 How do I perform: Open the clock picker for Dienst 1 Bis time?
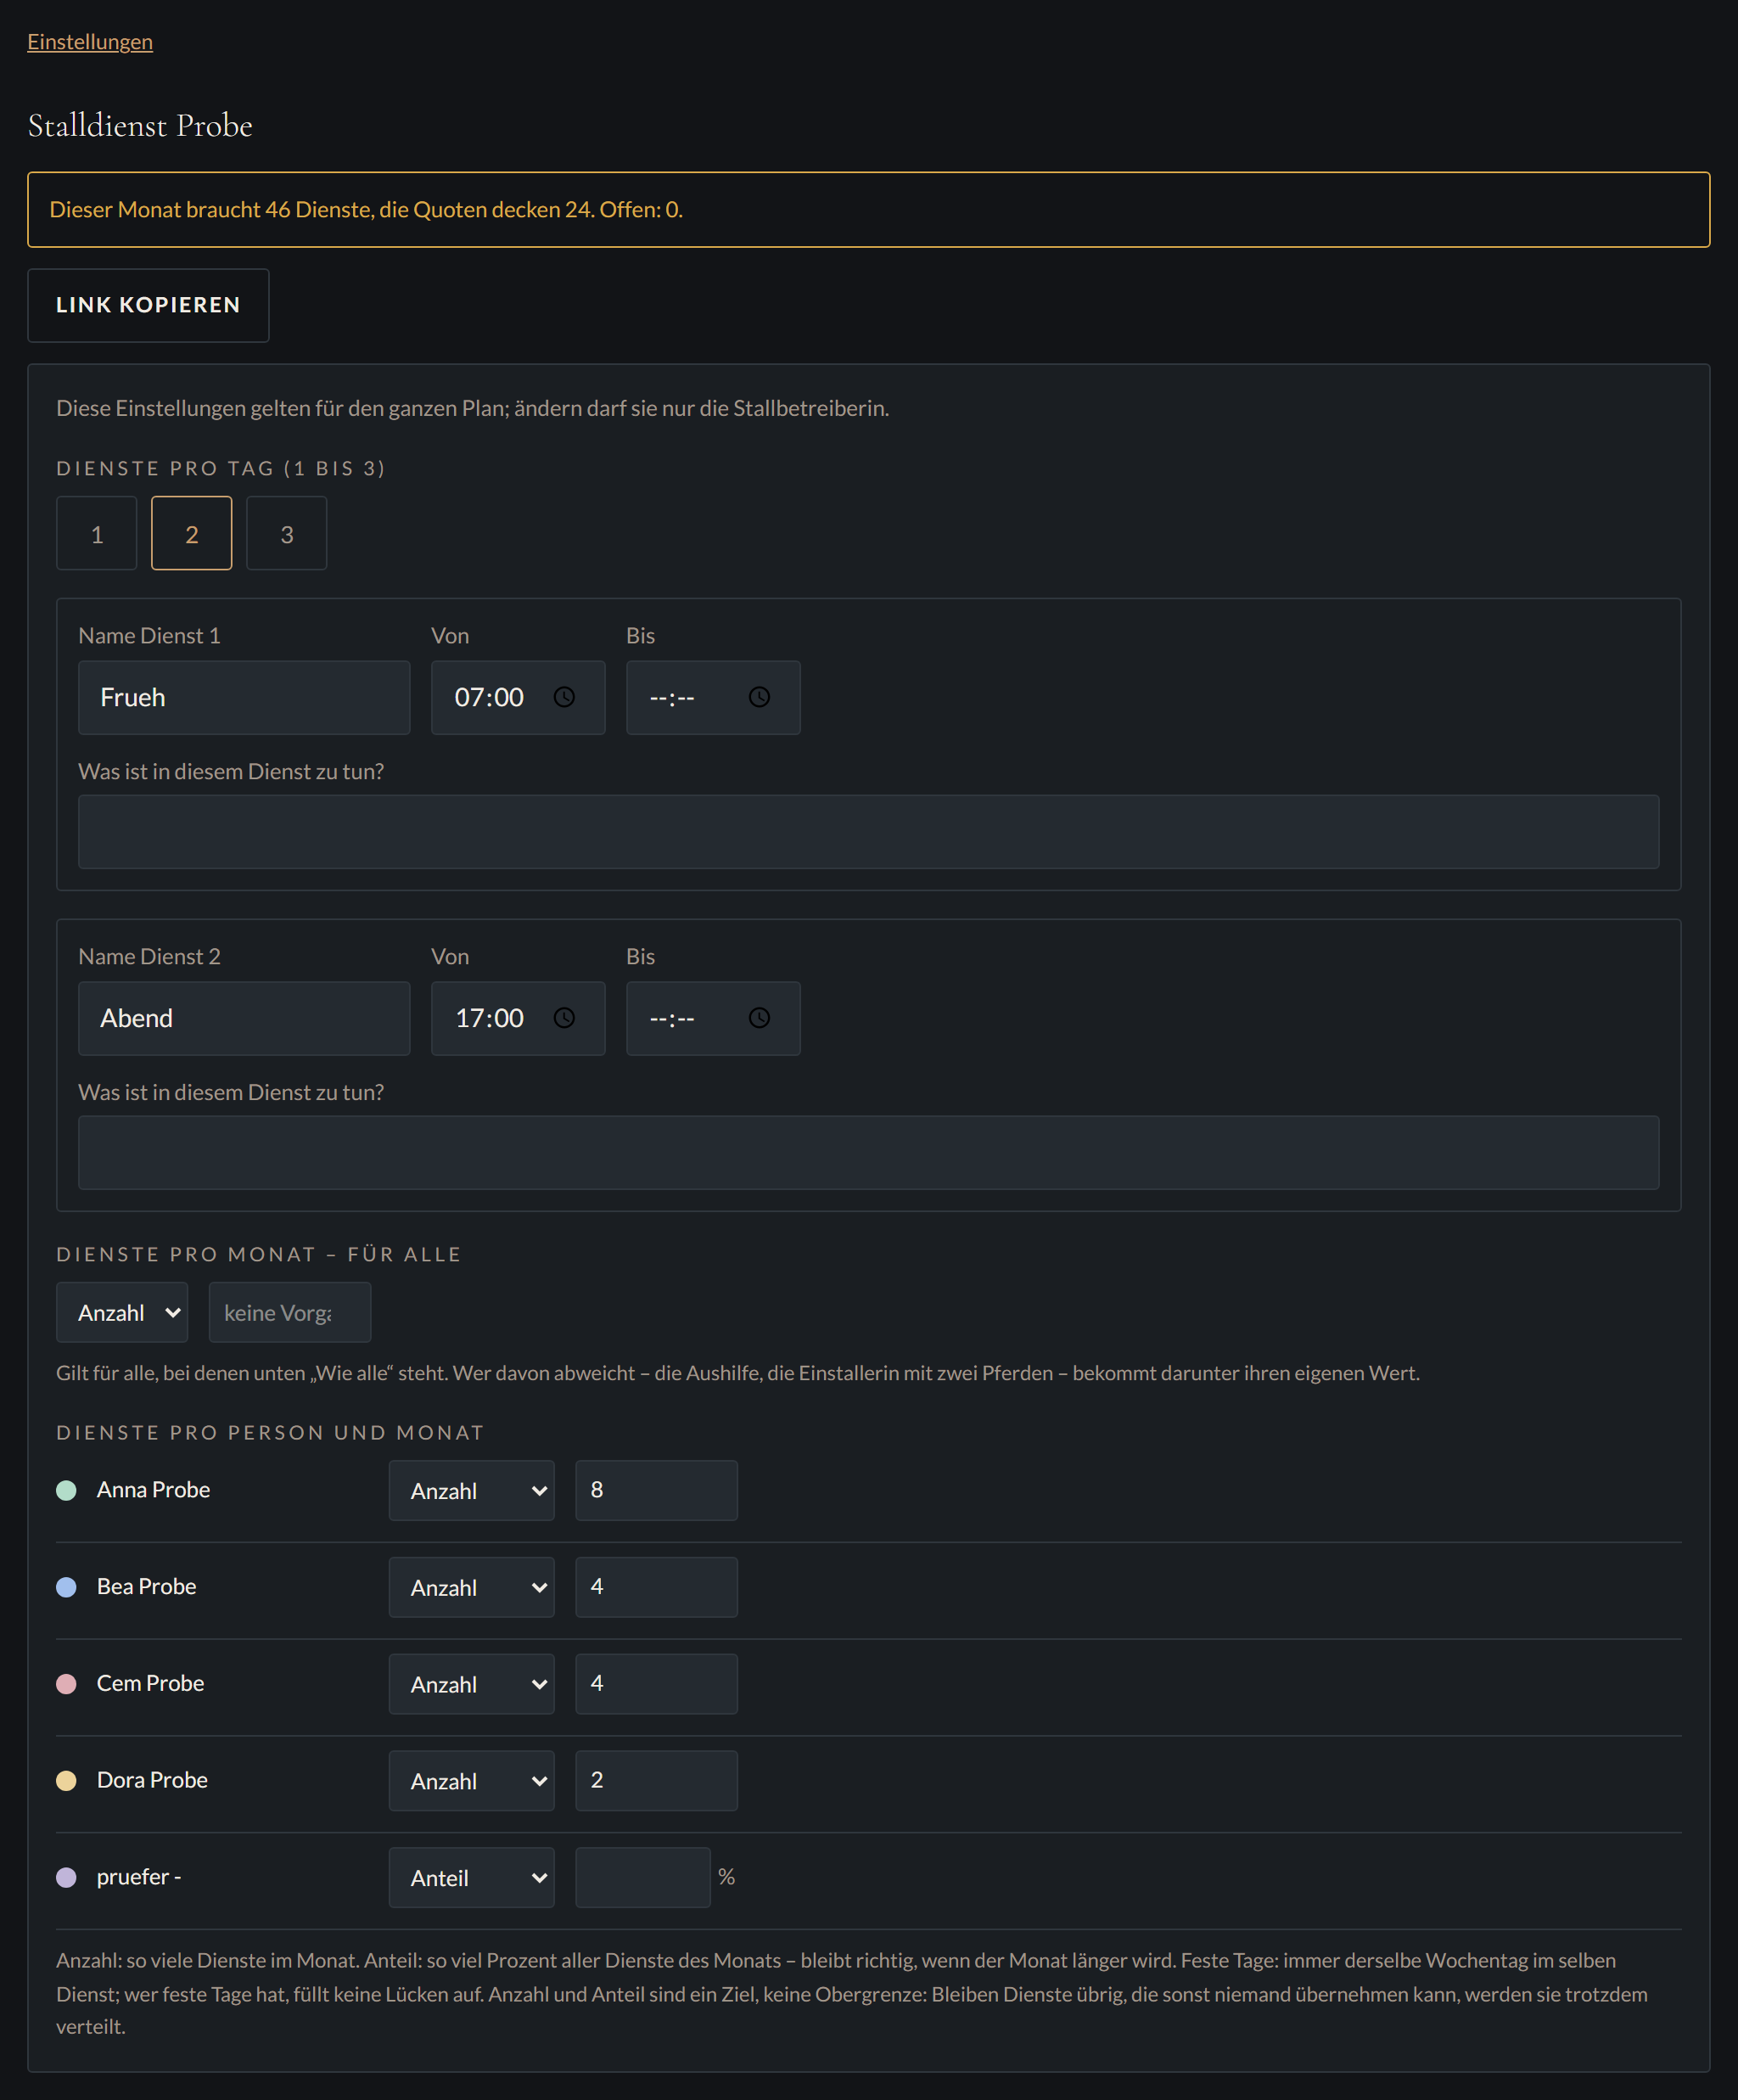click(759, 697)
